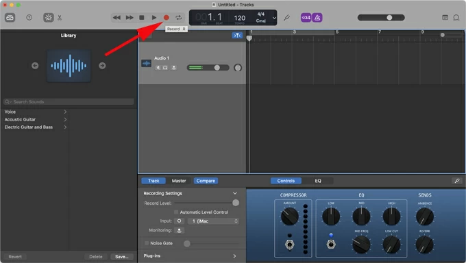Toggle the mono/stereo input format button
Image resolution: width=466 pixels, height=263 pixels.
[179, 221]
